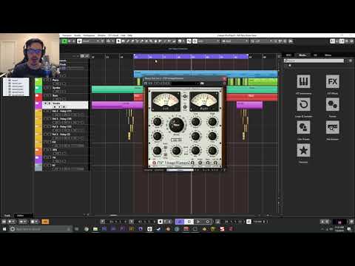Open the File Browser tile
355x266 pixels.
pos(332,127)
